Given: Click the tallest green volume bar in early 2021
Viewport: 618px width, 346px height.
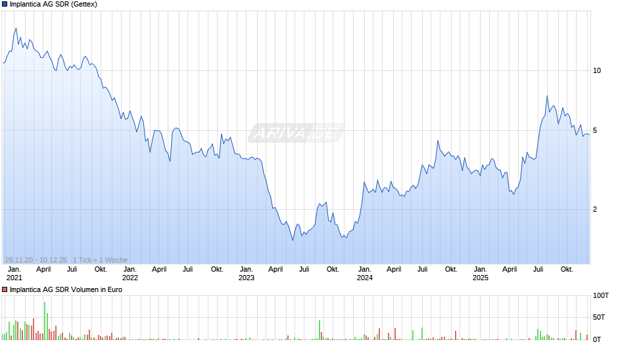Looking at the screenshot, I should 45,321.
